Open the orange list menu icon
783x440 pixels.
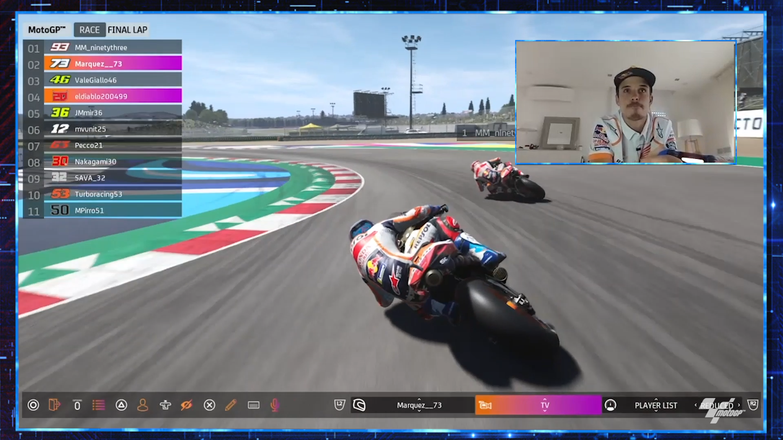click(99, 405)
